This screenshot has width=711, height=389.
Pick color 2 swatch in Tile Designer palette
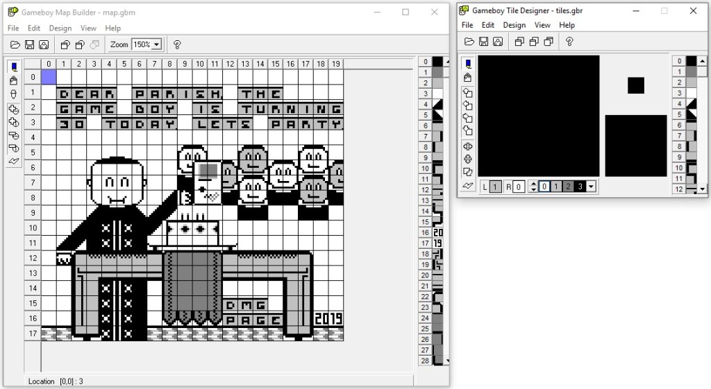pyautogui.click(x=568, y=187)
